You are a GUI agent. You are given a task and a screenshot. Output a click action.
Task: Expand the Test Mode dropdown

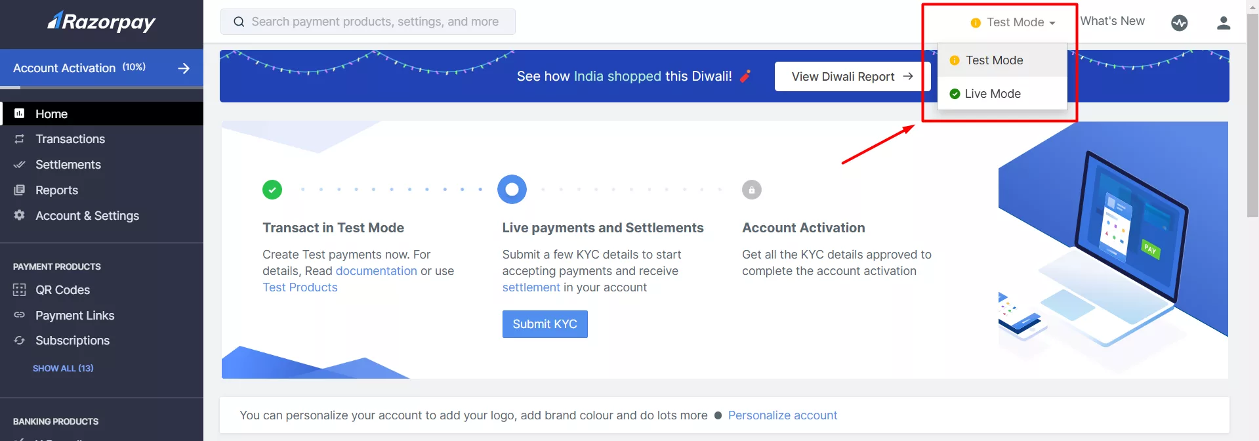(1014, 22)
